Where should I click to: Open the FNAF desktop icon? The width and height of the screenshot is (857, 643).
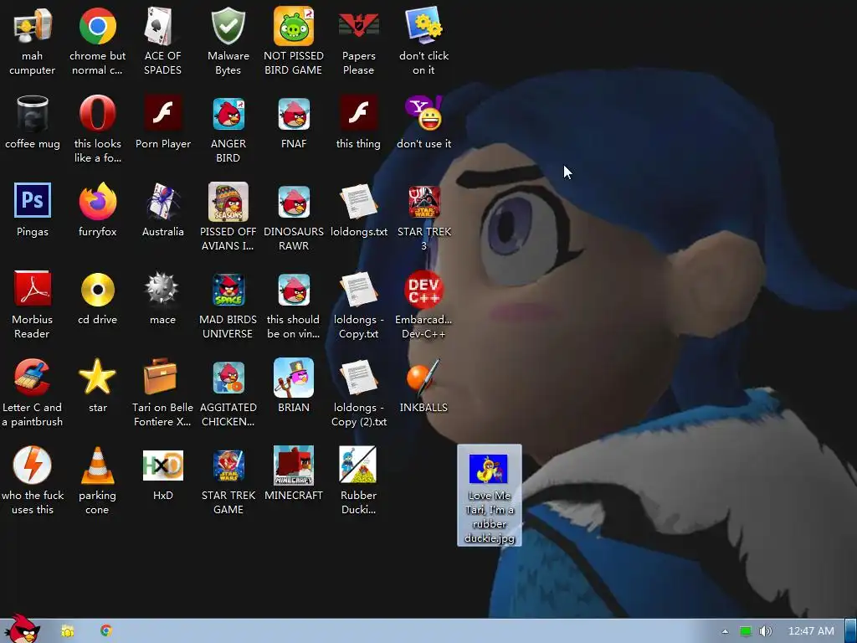point(294,114)
